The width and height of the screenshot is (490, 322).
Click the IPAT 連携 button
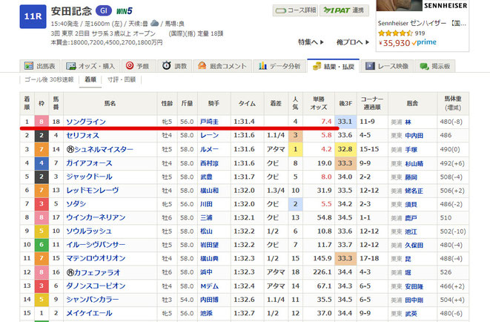(x=344, y=10)
